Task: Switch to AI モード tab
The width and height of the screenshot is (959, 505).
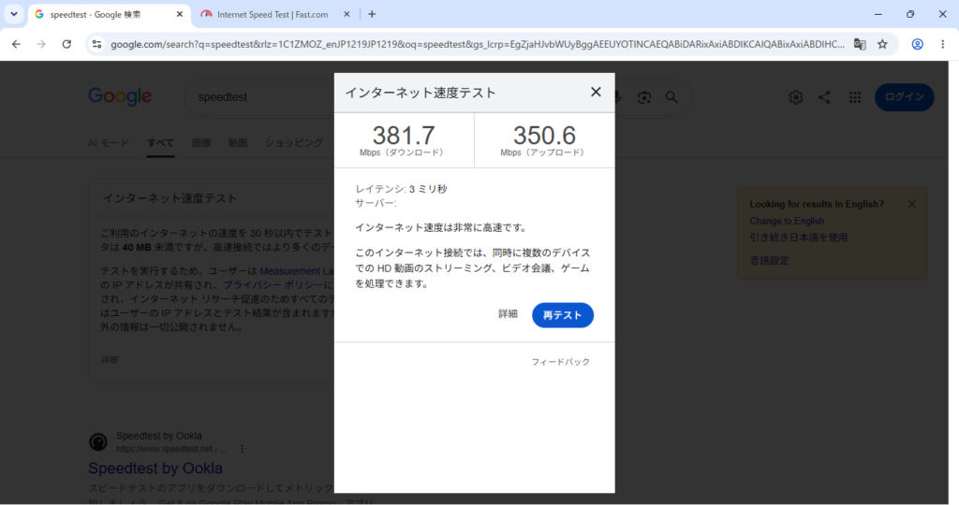Action: tap(109, 143)
